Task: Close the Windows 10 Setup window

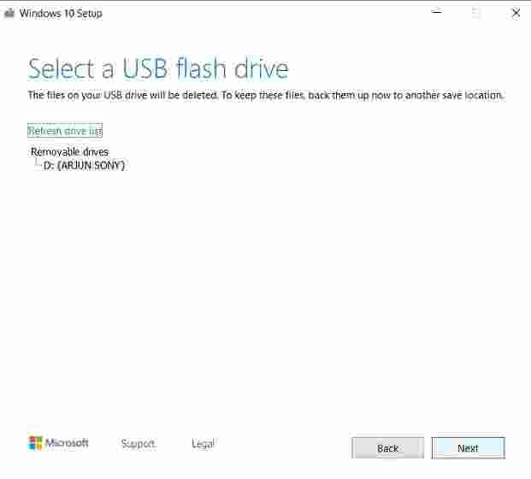Action: tap(516, 13)
